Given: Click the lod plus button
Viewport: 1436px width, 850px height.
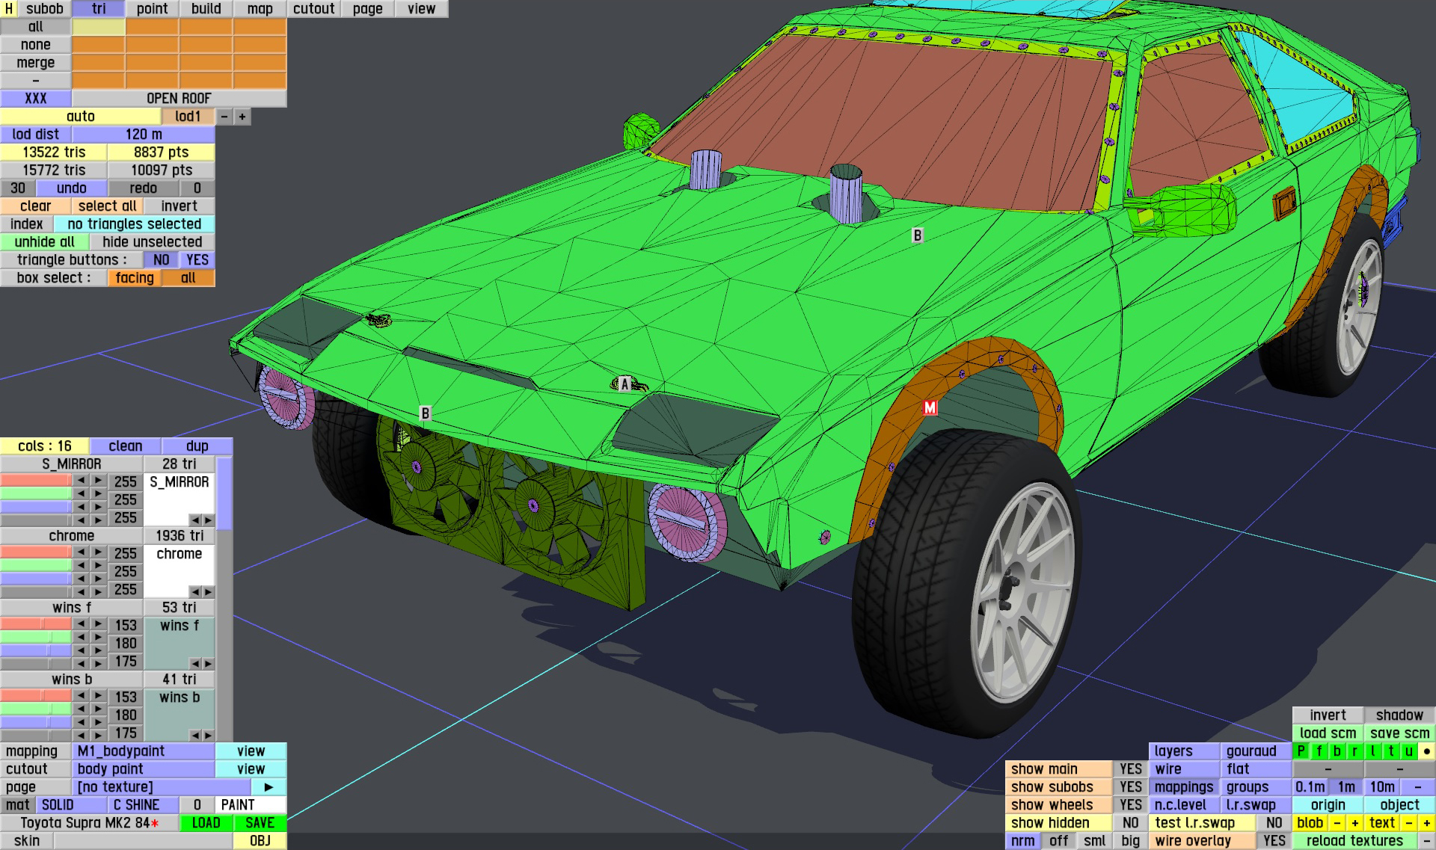Looking at the screenshot, I should pos(242,117).
